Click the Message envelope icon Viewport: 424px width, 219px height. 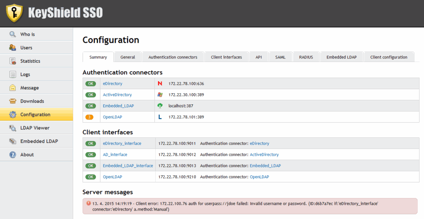(12, 88)
